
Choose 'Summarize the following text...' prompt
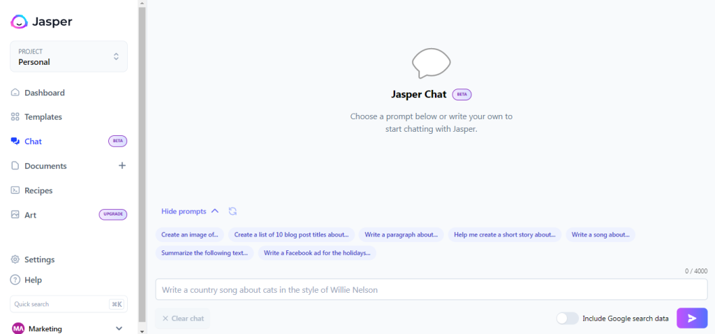click(205, 253)
